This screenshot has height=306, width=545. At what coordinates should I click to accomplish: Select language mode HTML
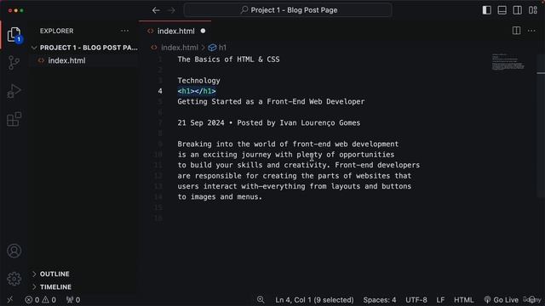(463, 300)
